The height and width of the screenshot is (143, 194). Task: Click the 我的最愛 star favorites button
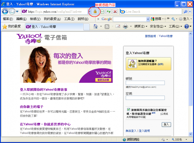point(12,26)
